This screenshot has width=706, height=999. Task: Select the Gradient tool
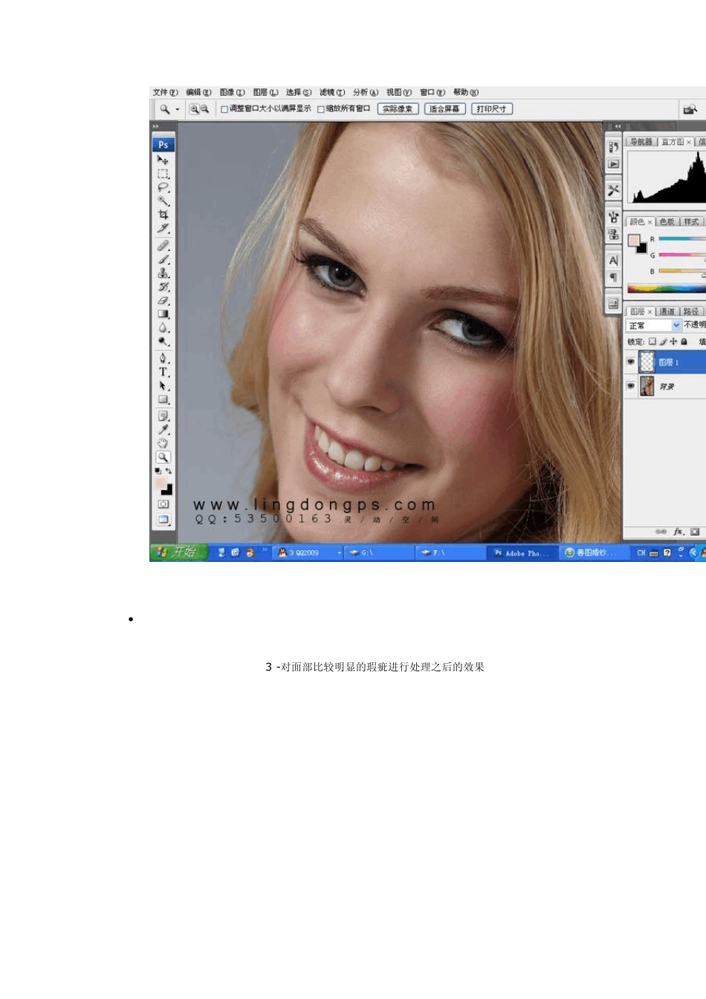pyautogui.click(x=163, y=314)
